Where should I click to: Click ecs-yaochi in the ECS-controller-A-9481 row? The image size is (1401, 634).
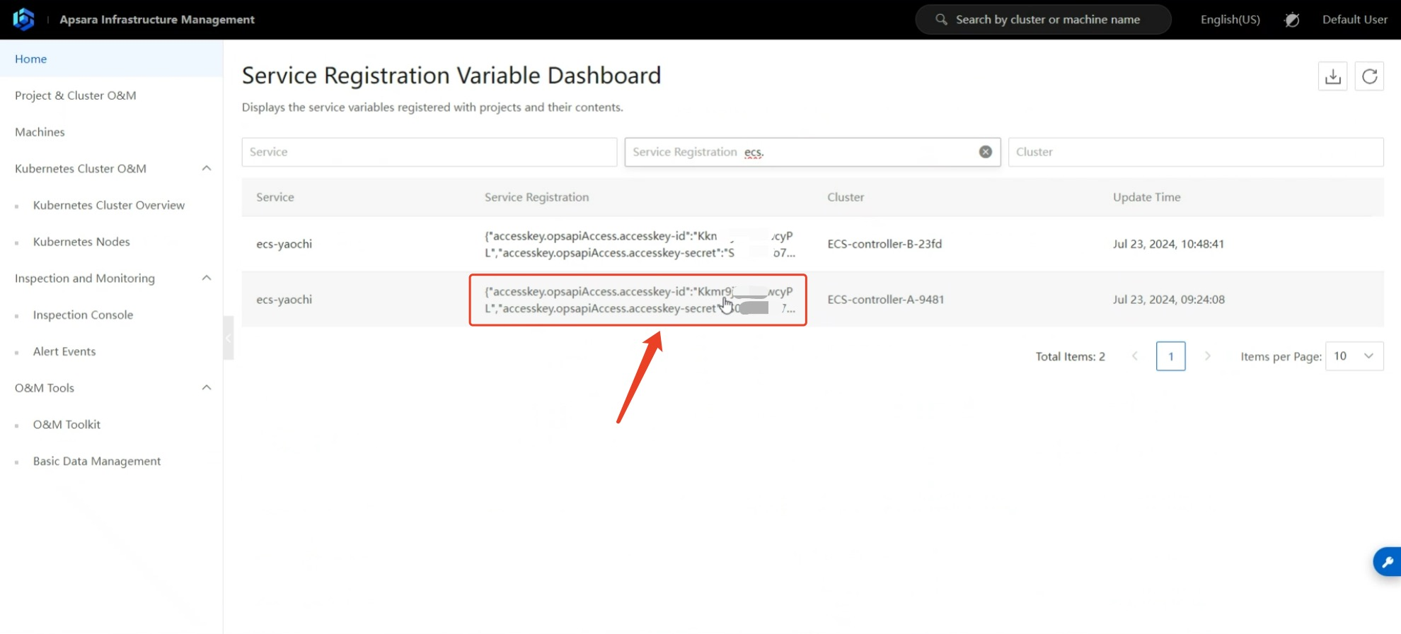(x=284, y=300)
